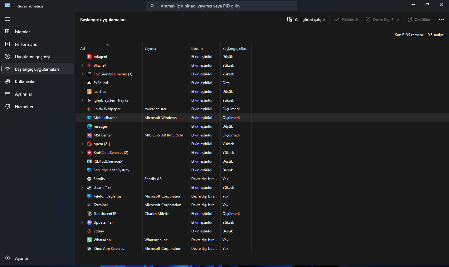Sort by Başlangıç etkisi column header
Viewport: 449px width, 267px height.
tap(236, 47)
